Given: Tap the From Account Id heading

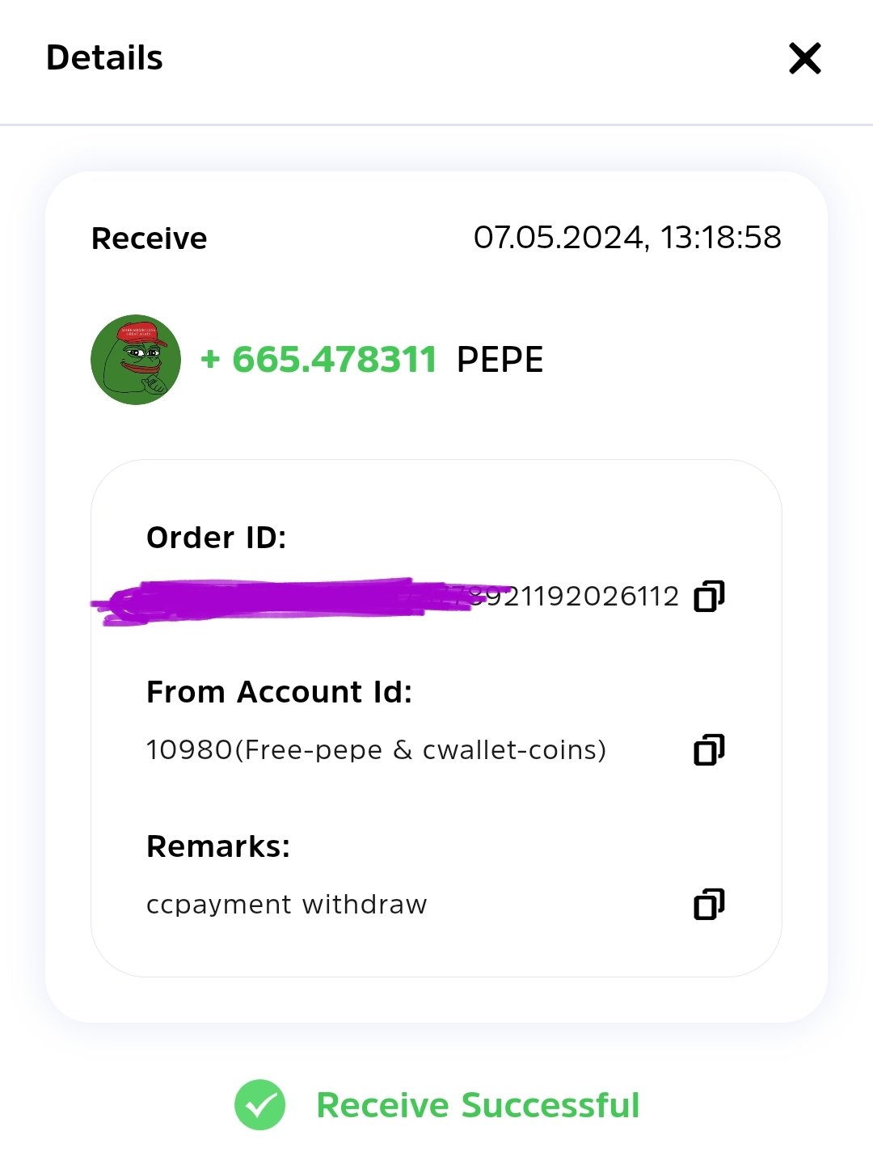Looking at the screenshot, I should (x=280, y=692).
